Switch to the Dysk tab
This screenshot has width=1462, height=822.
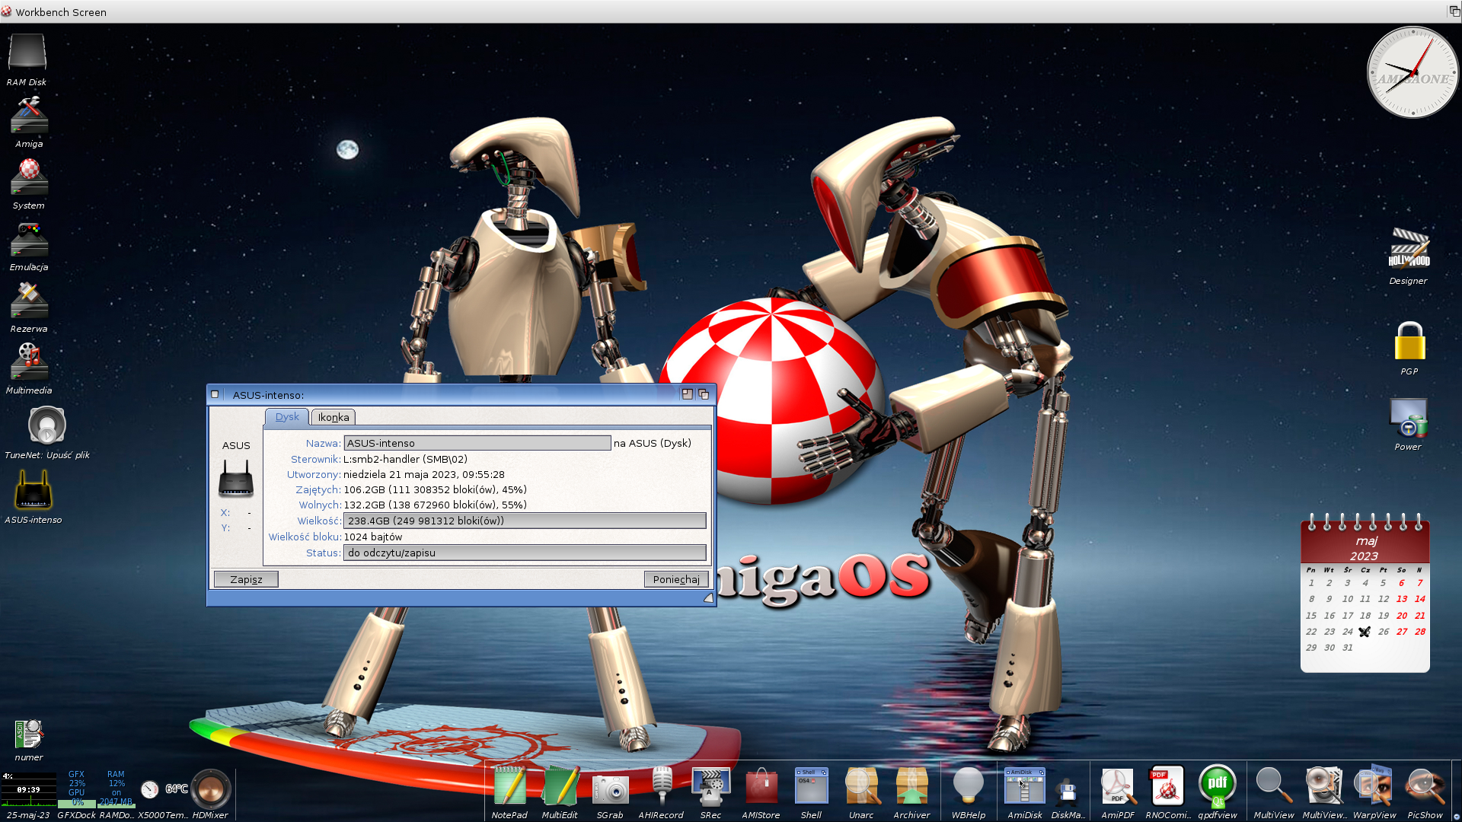coord(287,417)
